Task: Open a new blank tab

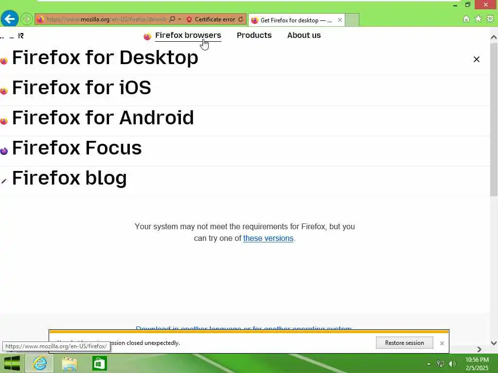Action: [x=352, y=20]
